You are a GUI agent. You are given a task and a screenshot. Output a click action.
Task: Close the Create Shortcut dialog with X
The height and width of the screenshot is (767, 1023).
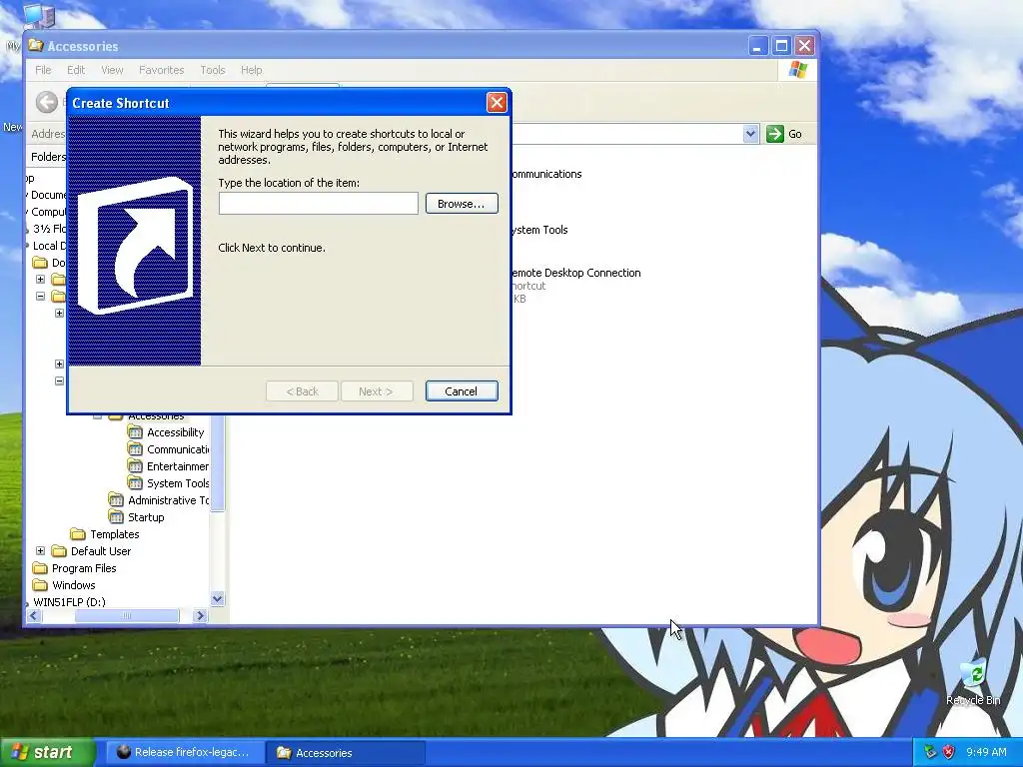pyautogui.click(x=497, y=103)
